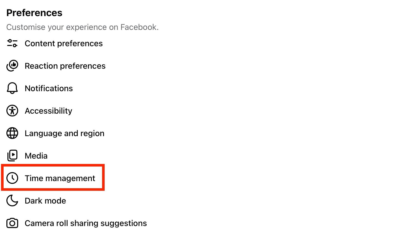Select the Accessibility option

48,111
